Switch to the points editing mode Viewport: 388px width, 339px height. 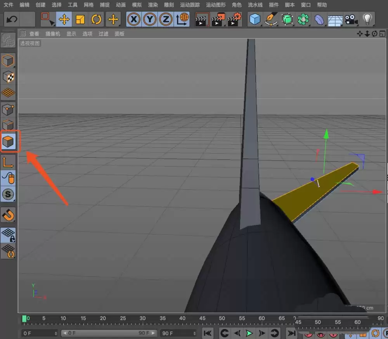click(x=9, y=109)
